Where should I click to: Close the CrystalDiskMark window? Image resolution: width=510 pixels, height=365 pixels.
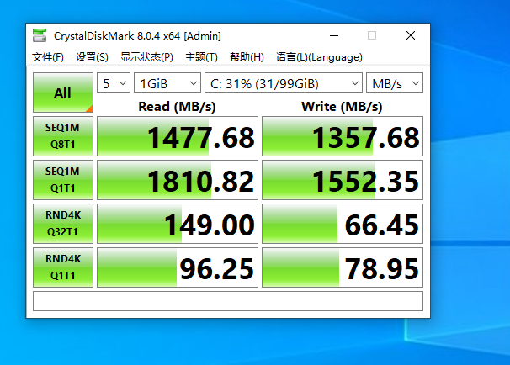411,35
